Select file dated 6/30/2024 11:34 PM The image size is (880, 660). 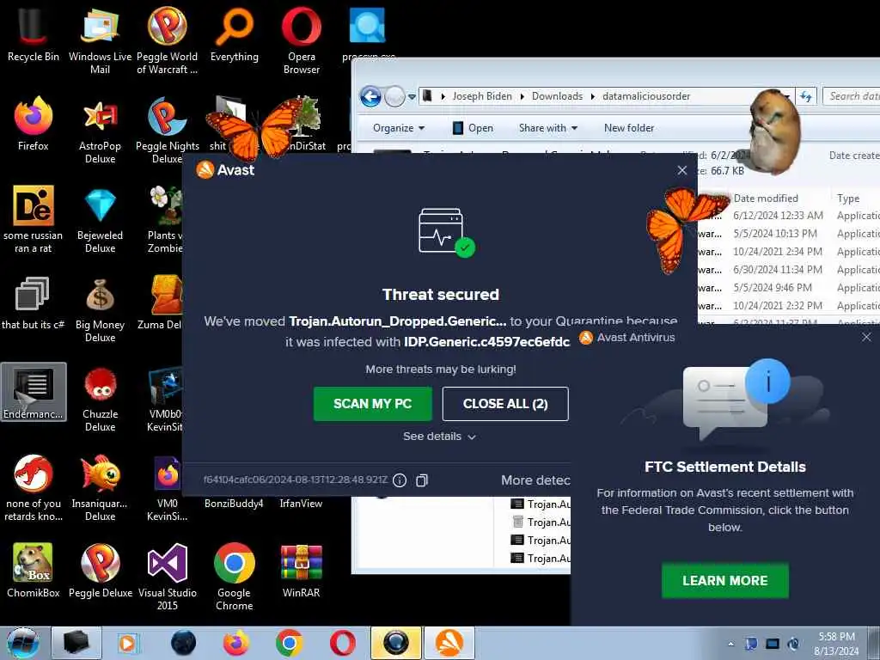[789, 269]
